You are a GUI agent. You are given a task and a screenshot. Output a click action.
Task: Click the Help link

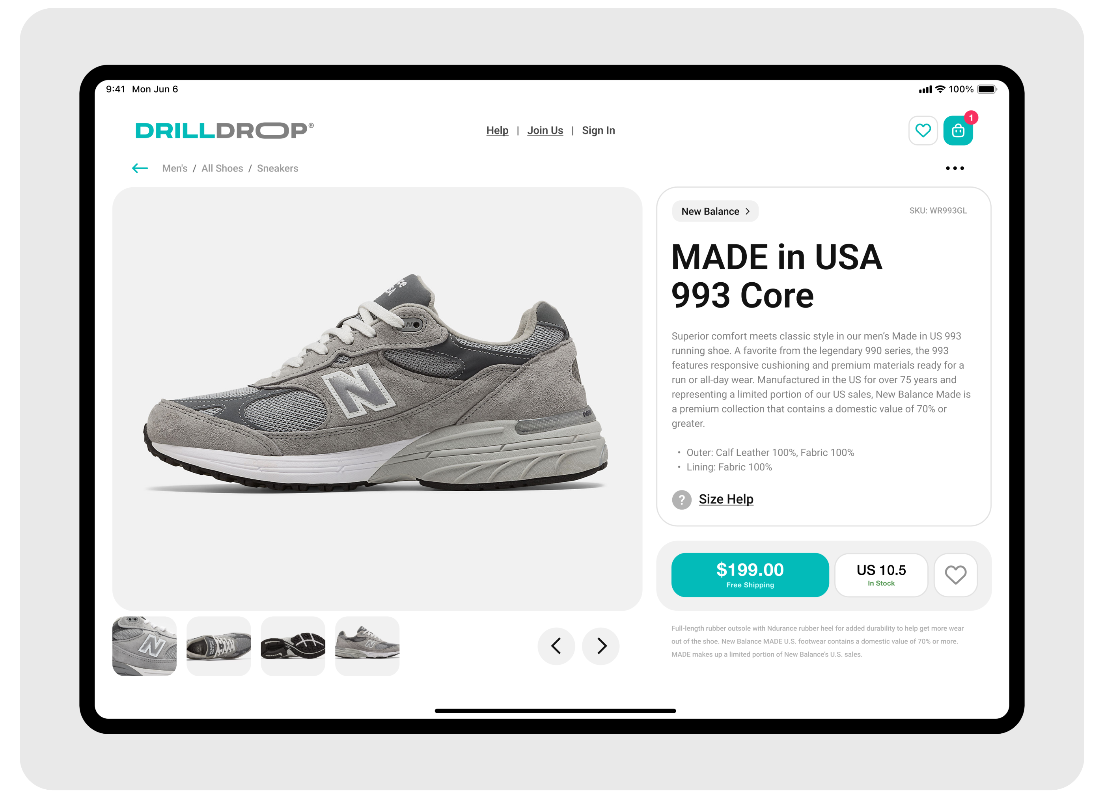(497, 131)
